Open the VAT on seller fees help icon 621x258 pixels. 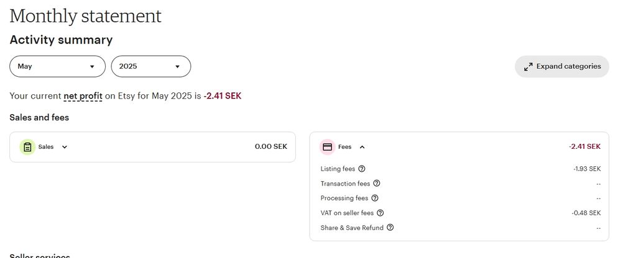(380, 213)
